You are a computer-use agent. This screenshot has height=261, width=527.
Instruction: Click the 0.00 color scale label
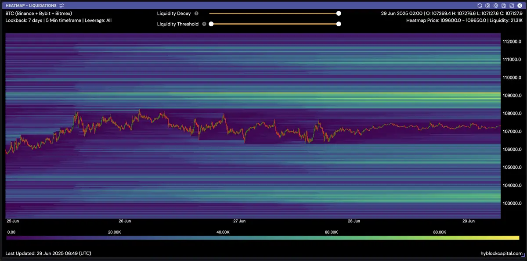coord(12,232)
